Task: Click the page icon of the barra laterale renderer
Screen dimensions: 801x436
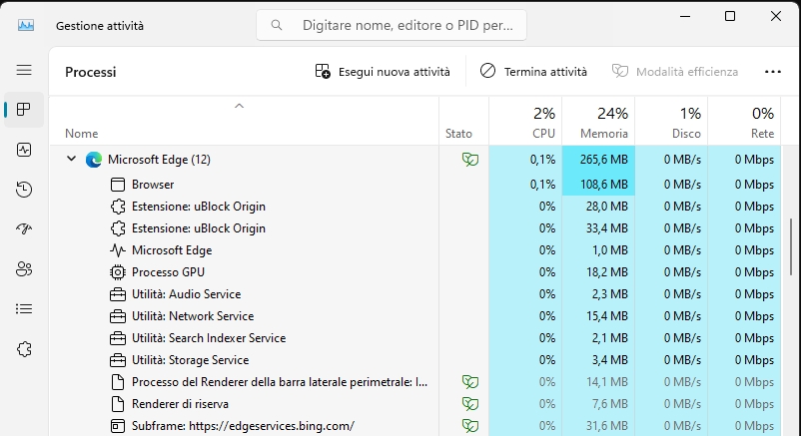Action: coord(118,382)
